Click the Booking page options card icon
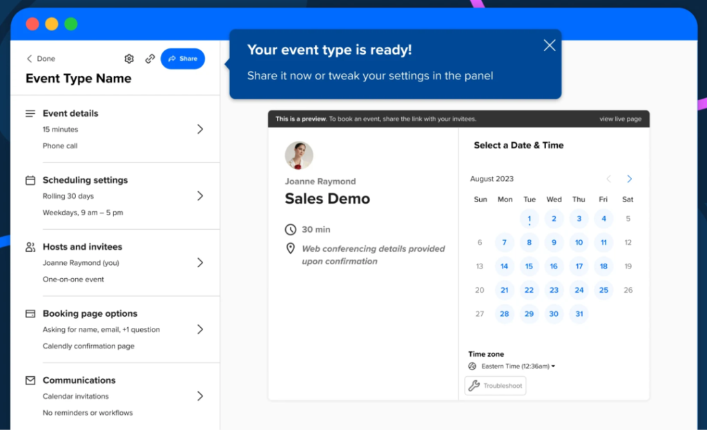The width and height of the screenshot is (707, 430). pyautogui.click(x=30, y=314)
